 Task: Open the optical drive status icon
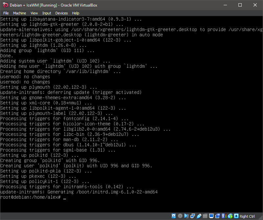pyautogui.click(x=180, y=216)
